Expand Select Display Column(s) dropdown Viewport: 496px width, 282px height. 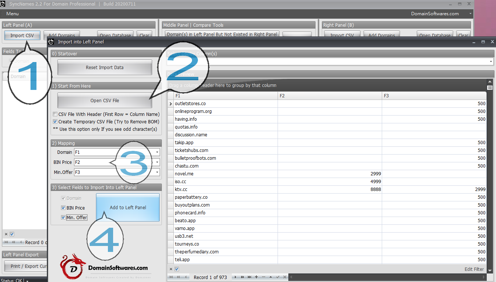[491, 62]
